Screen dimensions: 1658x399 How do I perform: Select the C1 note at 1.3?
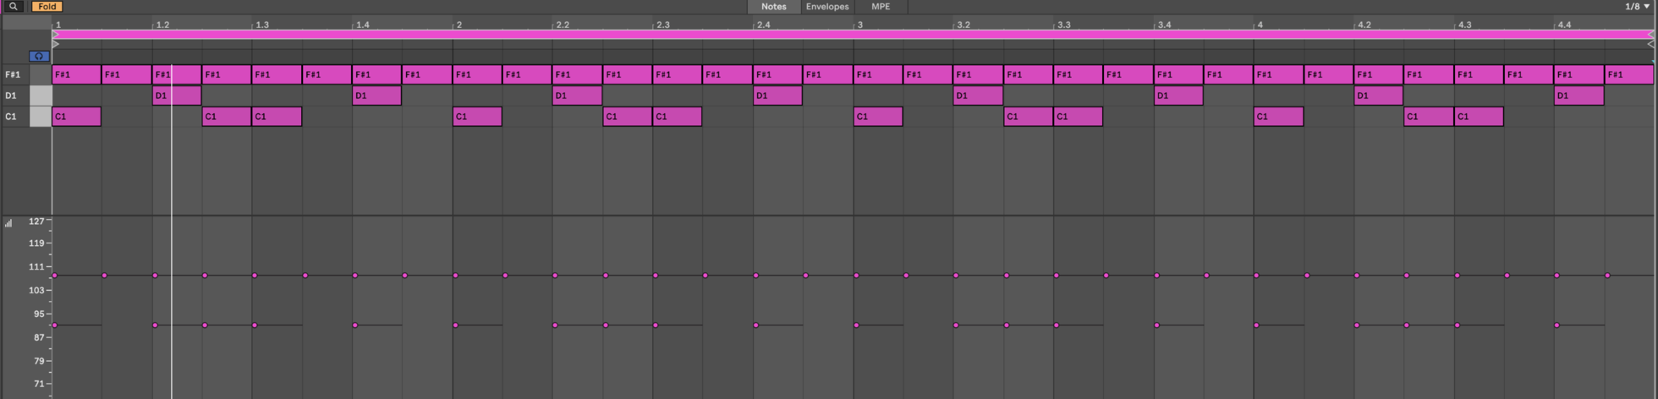[277, 117]
